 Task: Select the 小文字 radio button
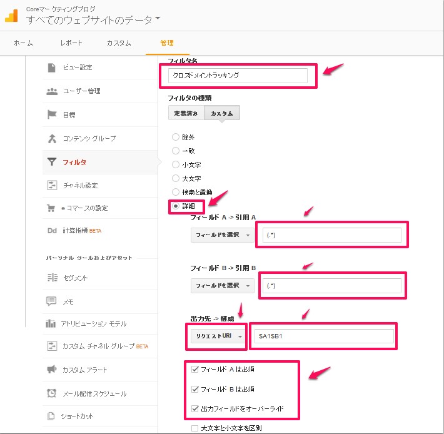click(x=176, y=164)
